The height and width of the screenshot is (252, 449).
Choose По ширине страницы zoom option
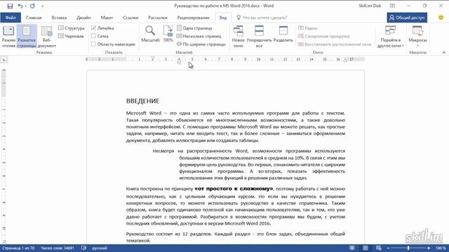(201, 44)
